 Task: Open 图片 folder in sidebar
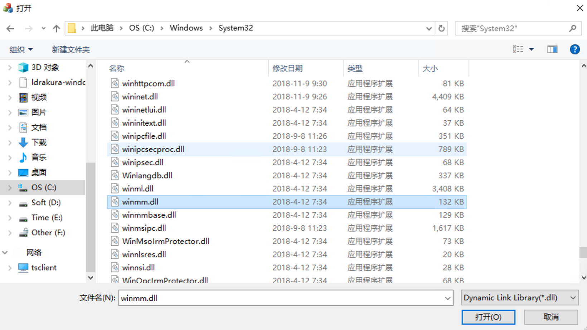tap(39, 112)
